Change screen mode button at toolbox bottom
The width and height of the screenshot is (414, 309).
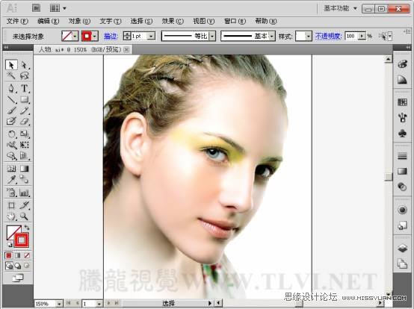[18, 278]
